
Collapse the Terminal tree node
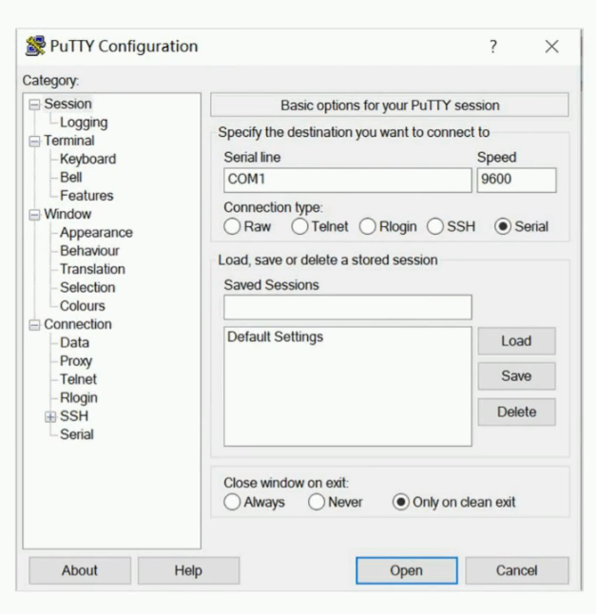(x=34, y=141)
